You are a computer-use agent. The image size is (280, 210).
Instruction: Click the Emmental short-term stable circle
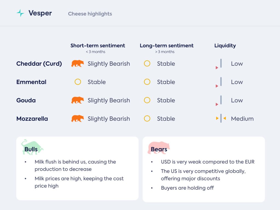pyautogui.click(x=78, y=82)
